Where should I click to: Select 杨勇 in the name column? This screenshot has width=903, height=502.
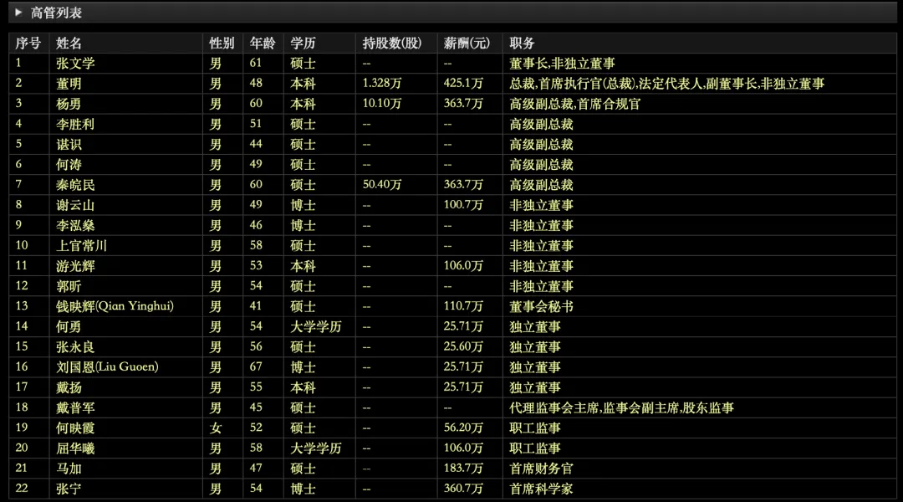click(x=69, y=104)
